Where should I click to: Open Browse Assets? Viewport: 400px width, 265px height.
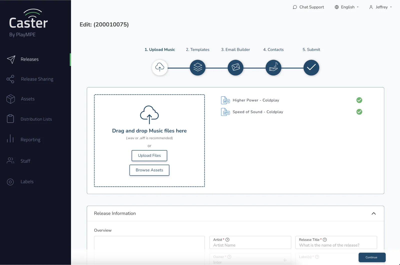149,170
